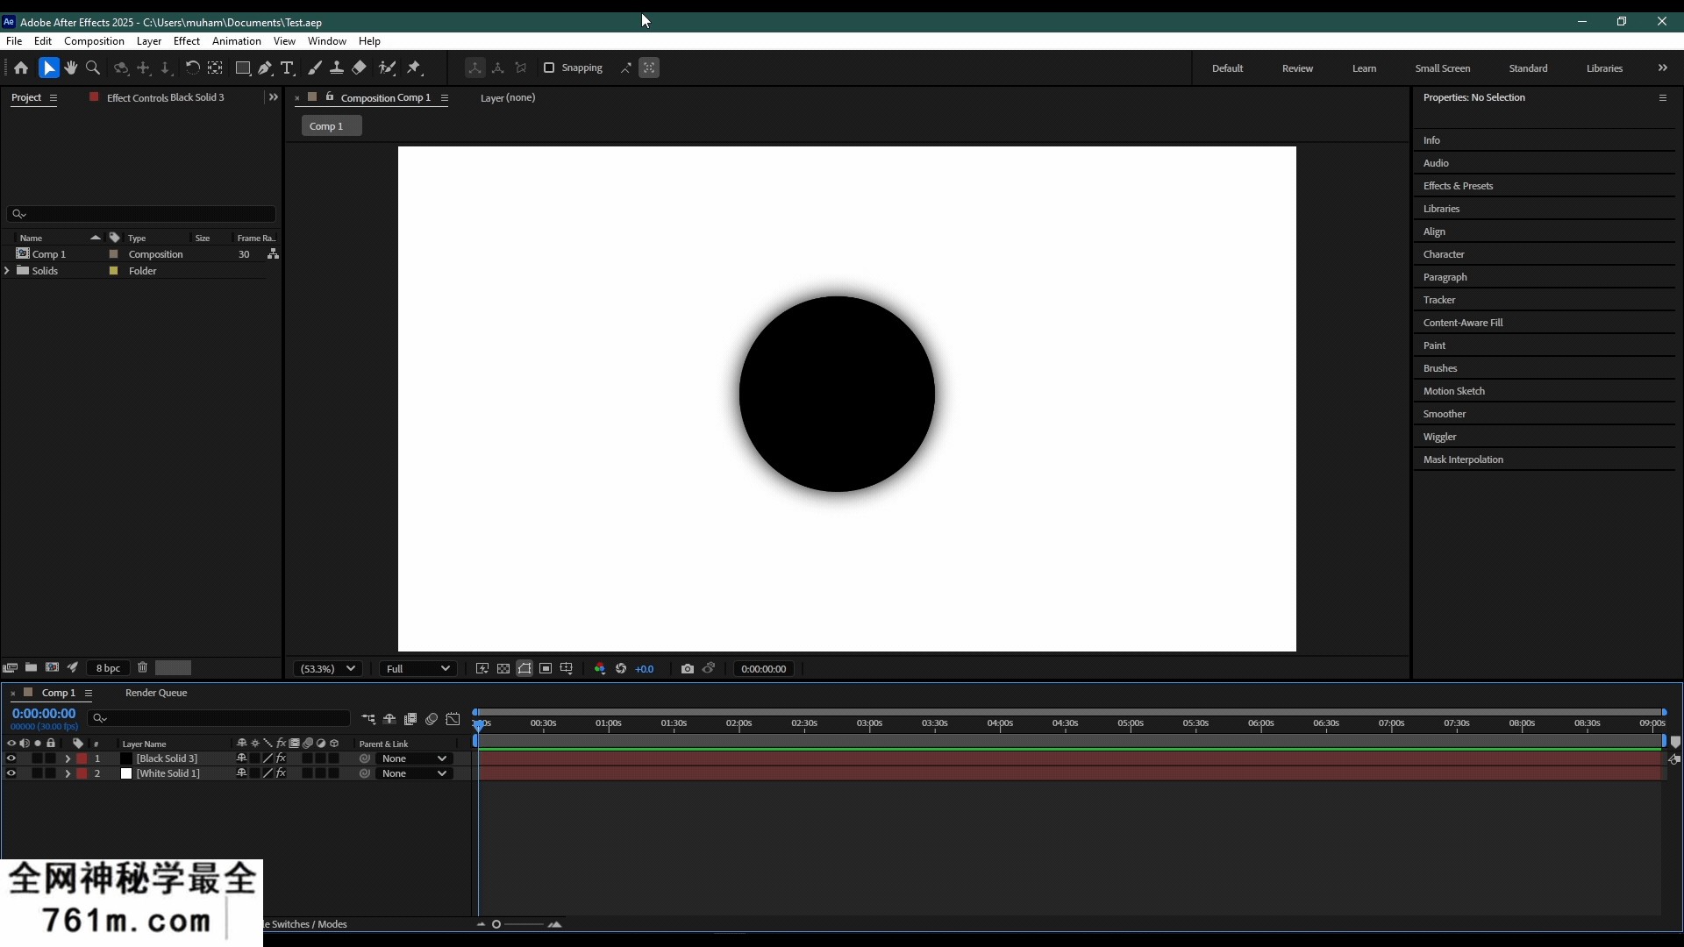Open the White Solid 1 parent None dropdown
The image size is (1684, 947).
tap(414, 773)
